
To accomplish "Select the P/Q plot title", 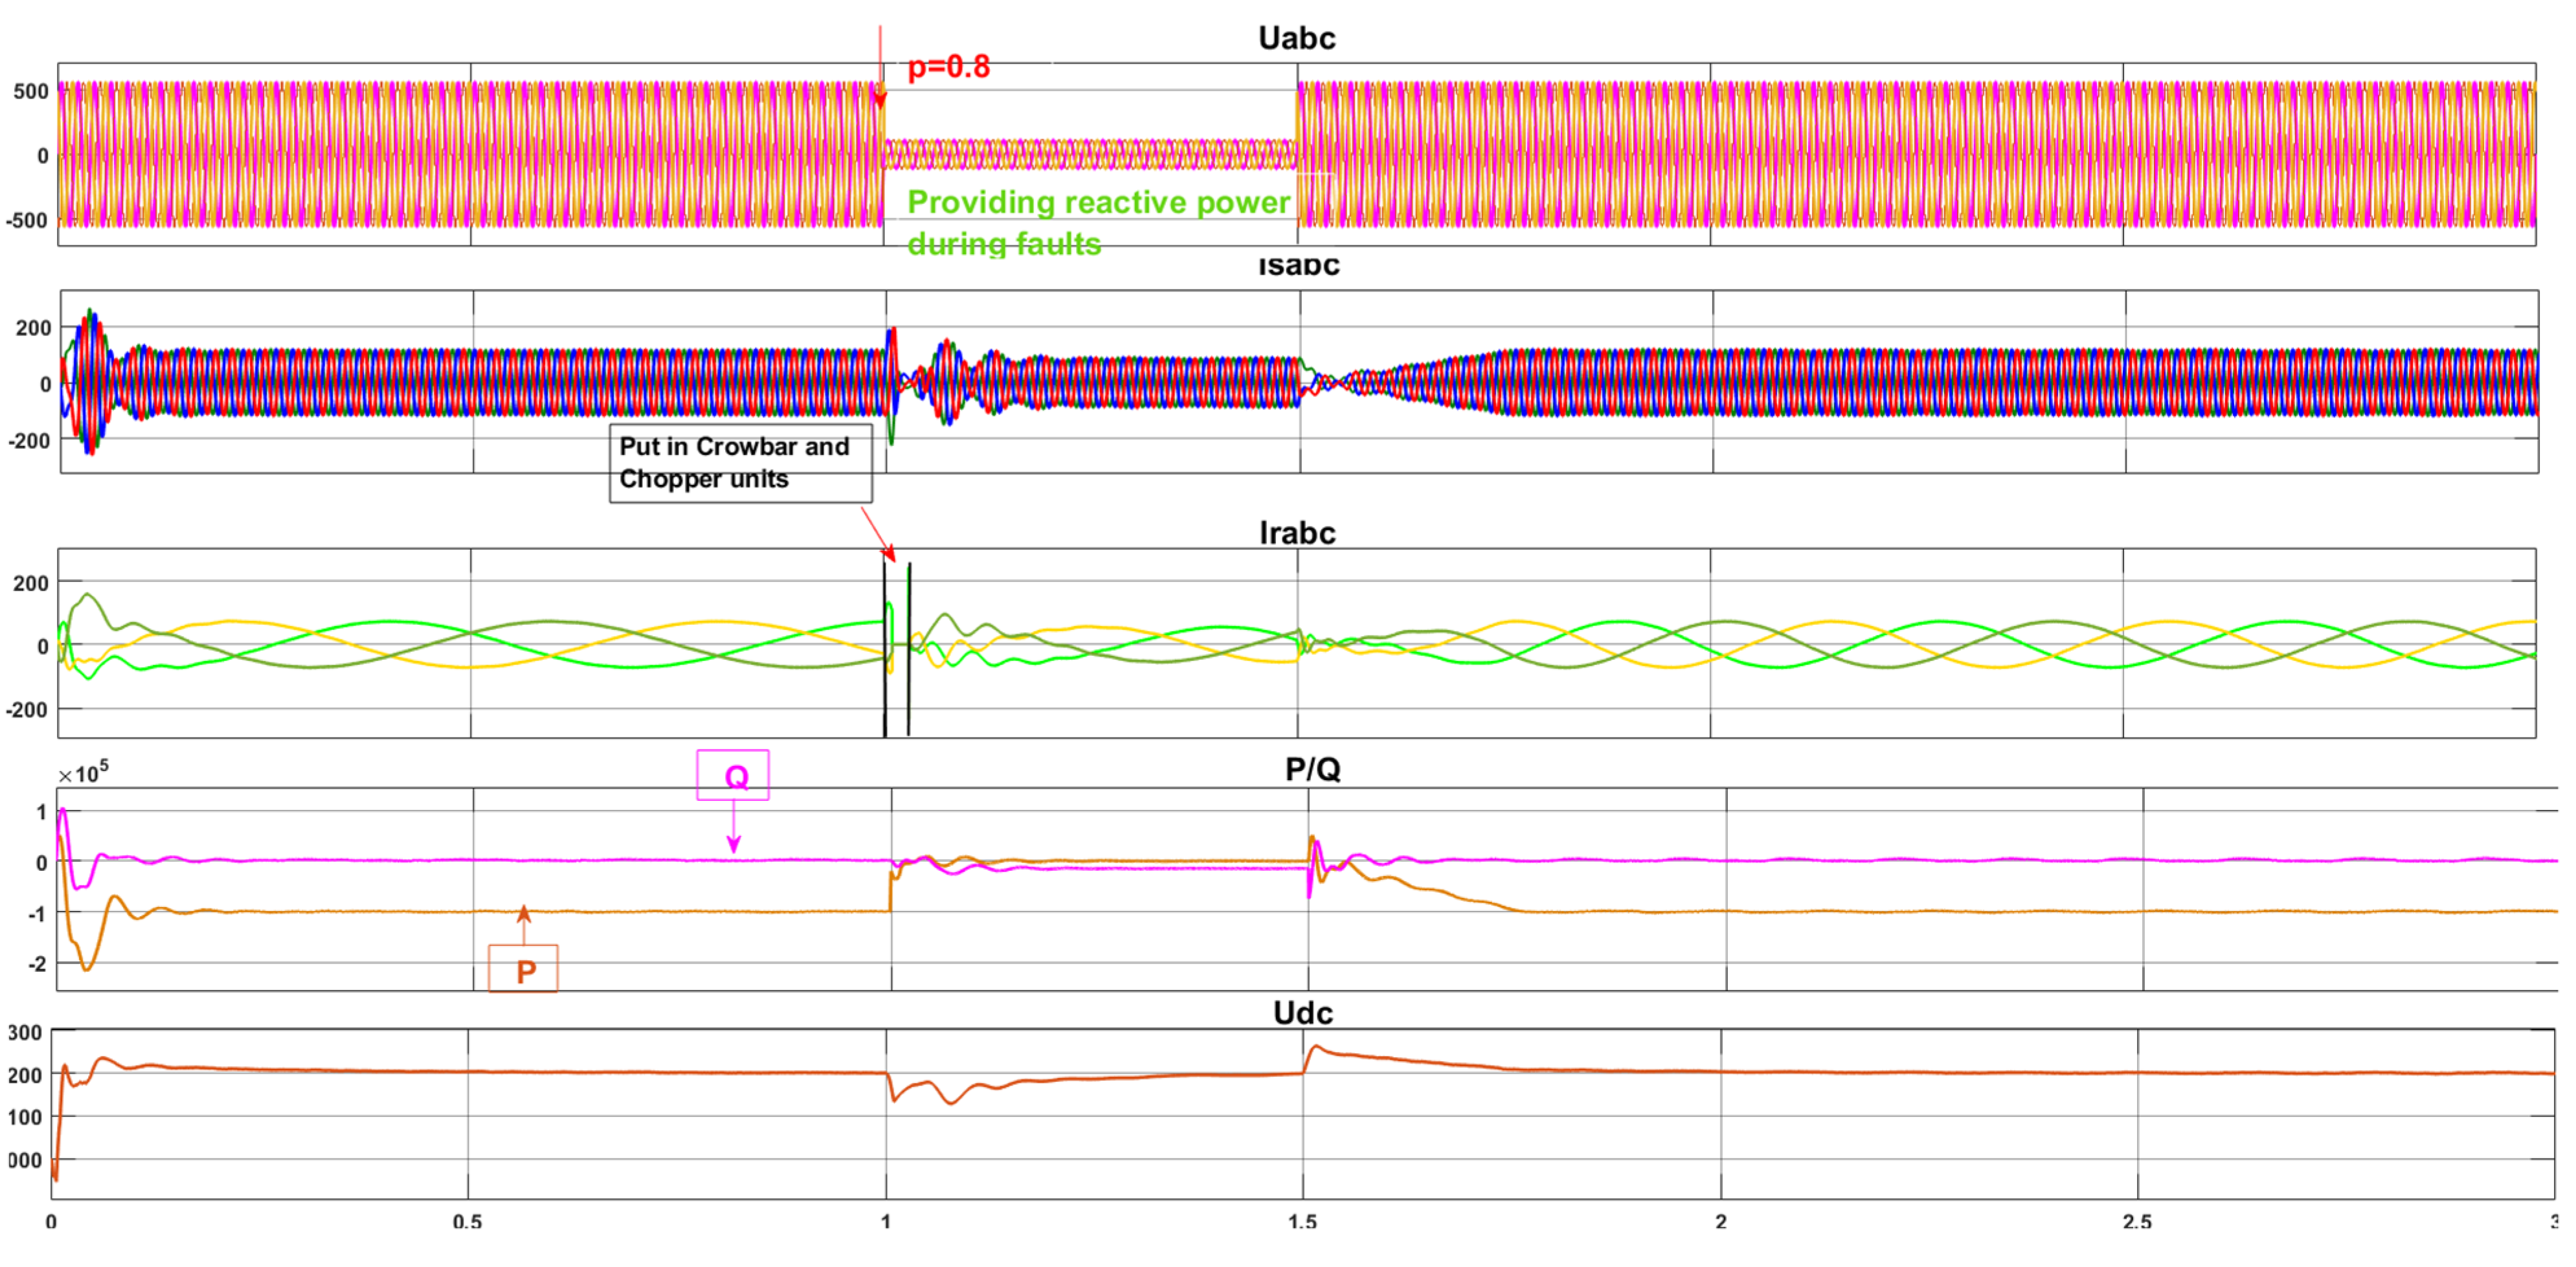I will (1312, 769).
